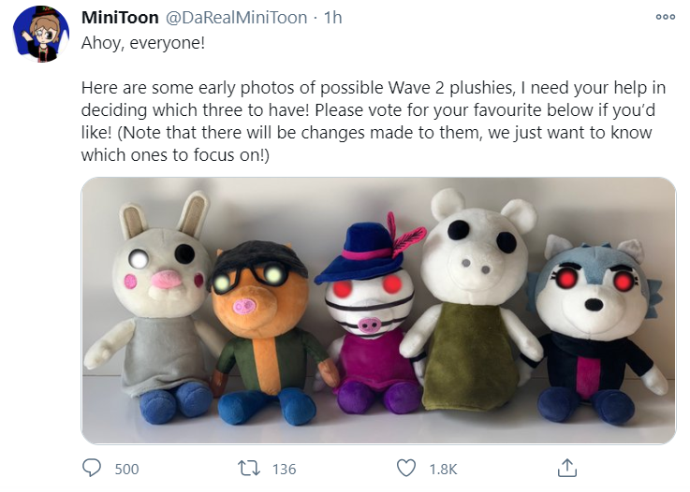Viewport: 690px width, 492px height.
Task: Open MiniToon's profile avatar picture
Action: tap(41, 35)
